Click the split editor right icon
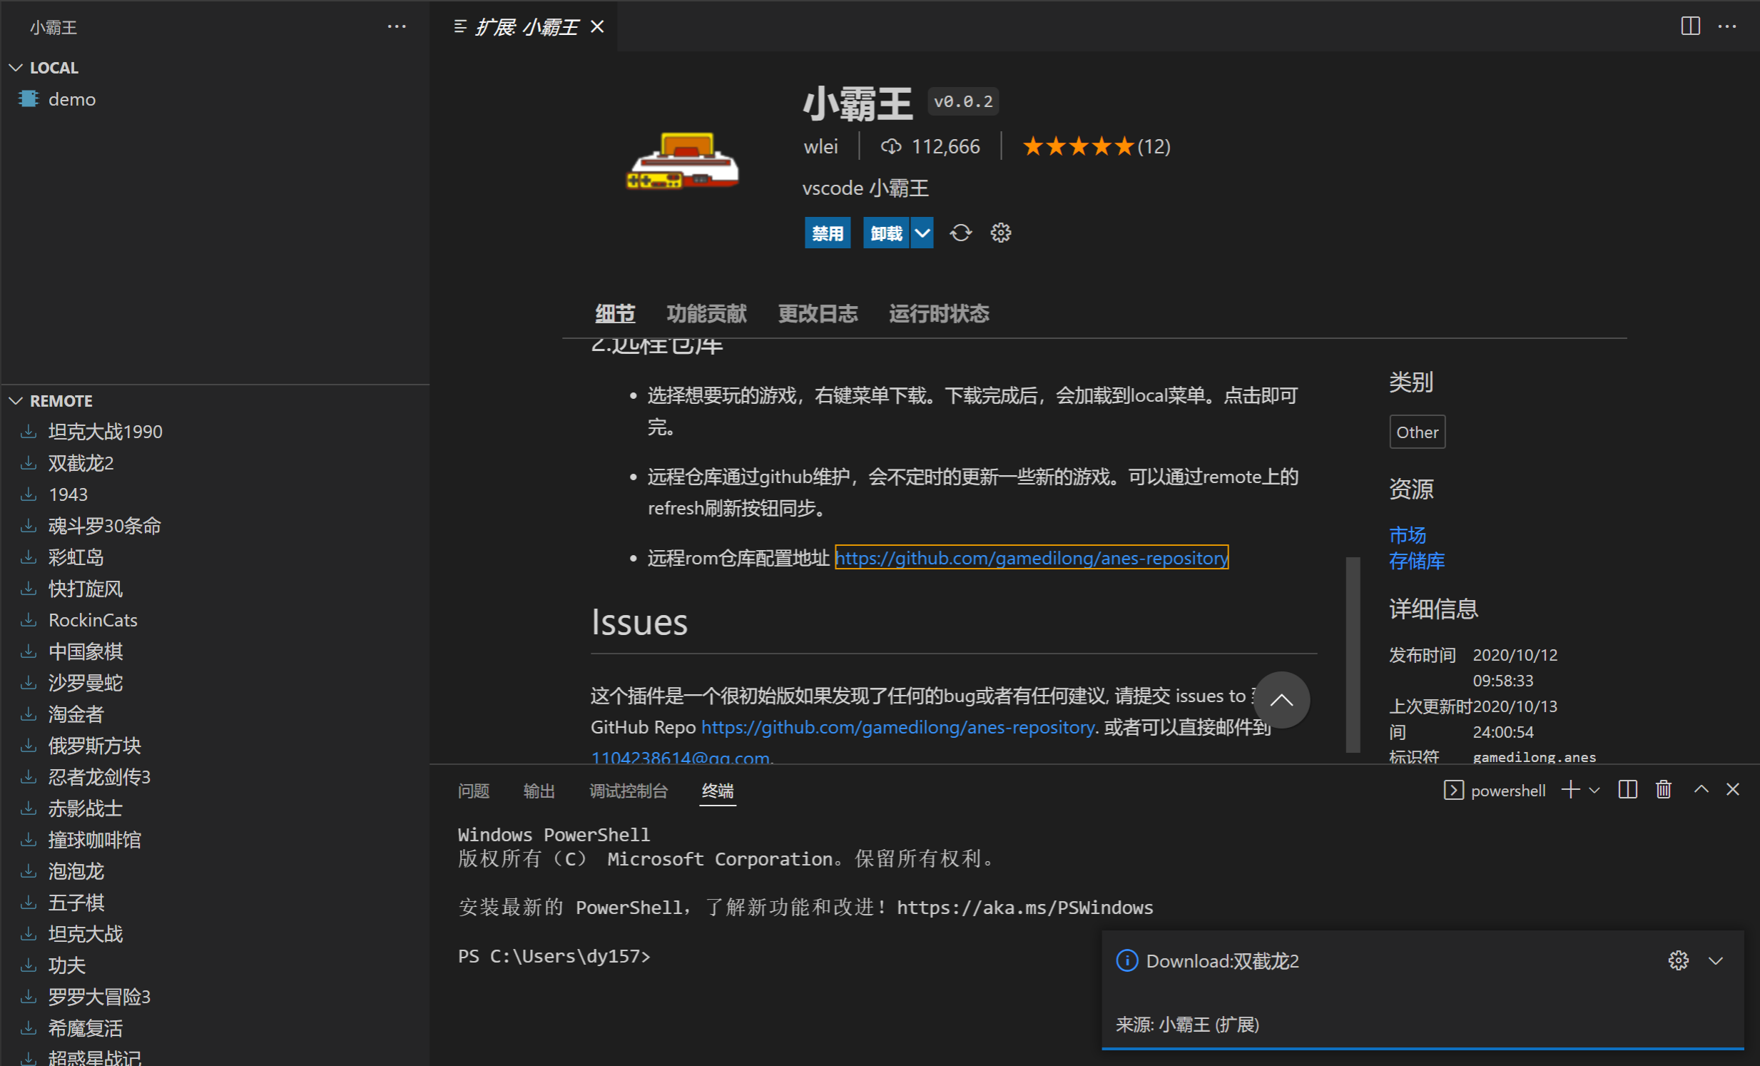Viewport: 1760px width, 1066px height. point(1689,26)
